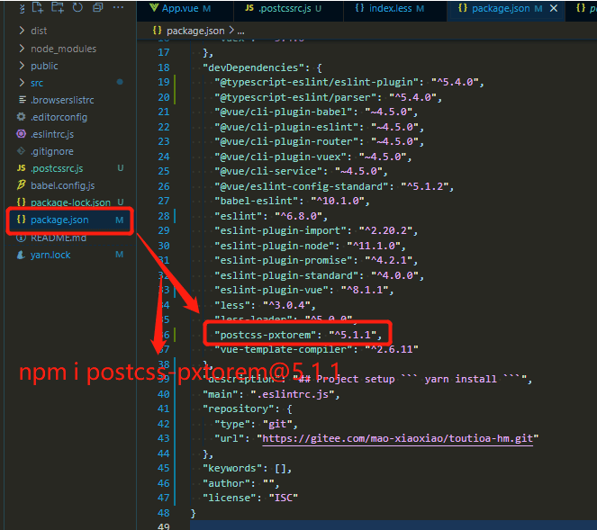Collapse all folders in Explorer
This screenshot has width=597, height=530.
98,7
